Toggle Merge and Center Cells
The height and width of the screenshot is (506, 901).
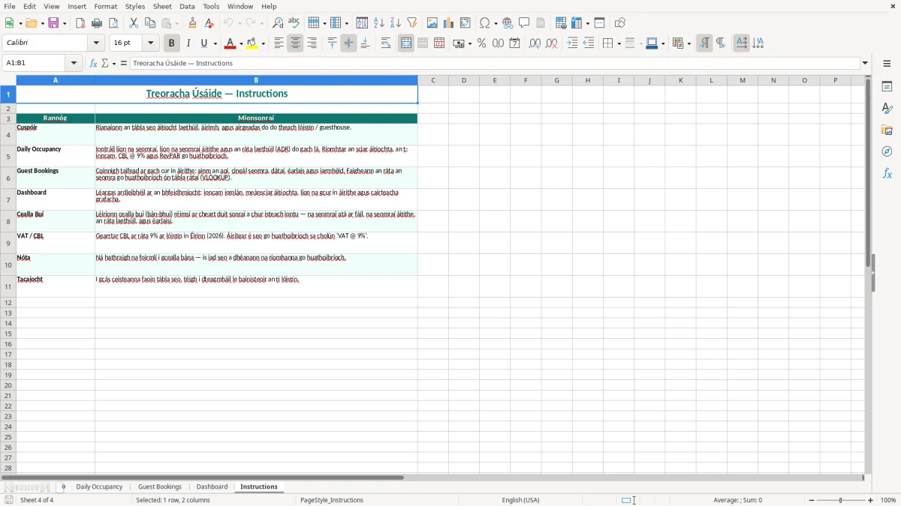406,43
